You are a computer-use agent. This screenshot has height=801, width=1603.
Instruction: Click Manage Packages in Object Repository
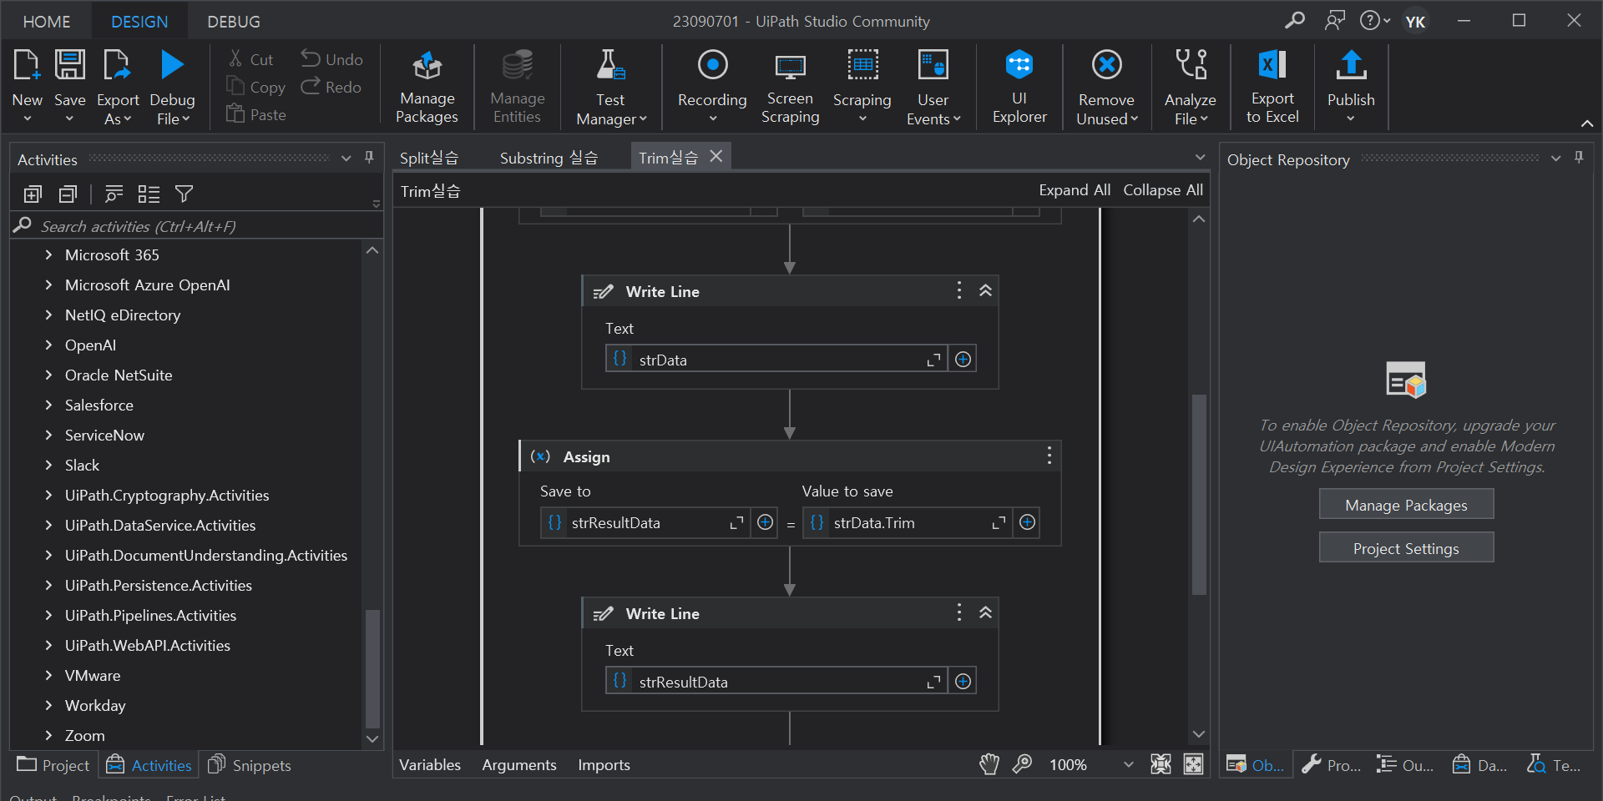coord(1406,505)
